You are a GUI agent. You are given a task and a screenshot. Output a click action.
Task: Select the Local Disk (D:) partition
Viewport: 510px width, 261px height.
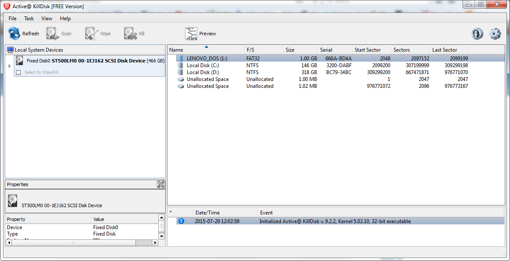[203, 72]
